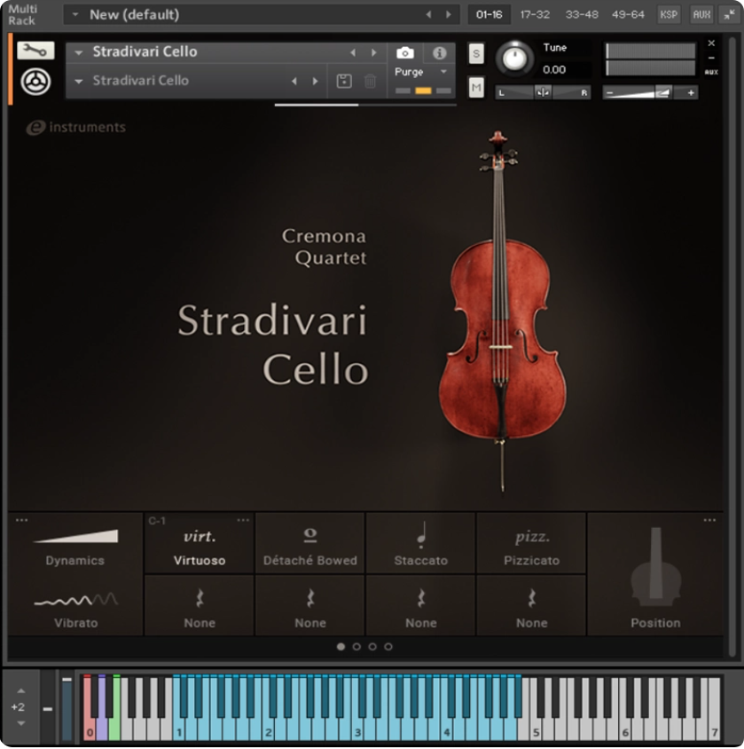Open the wrench instrument edit mode
The height and width of the screenshot is (749, 744).
(35, 51)
